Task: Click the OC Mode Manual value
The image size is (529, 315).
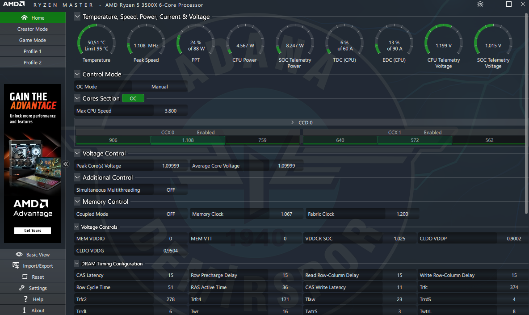Action: pos(160,86)
